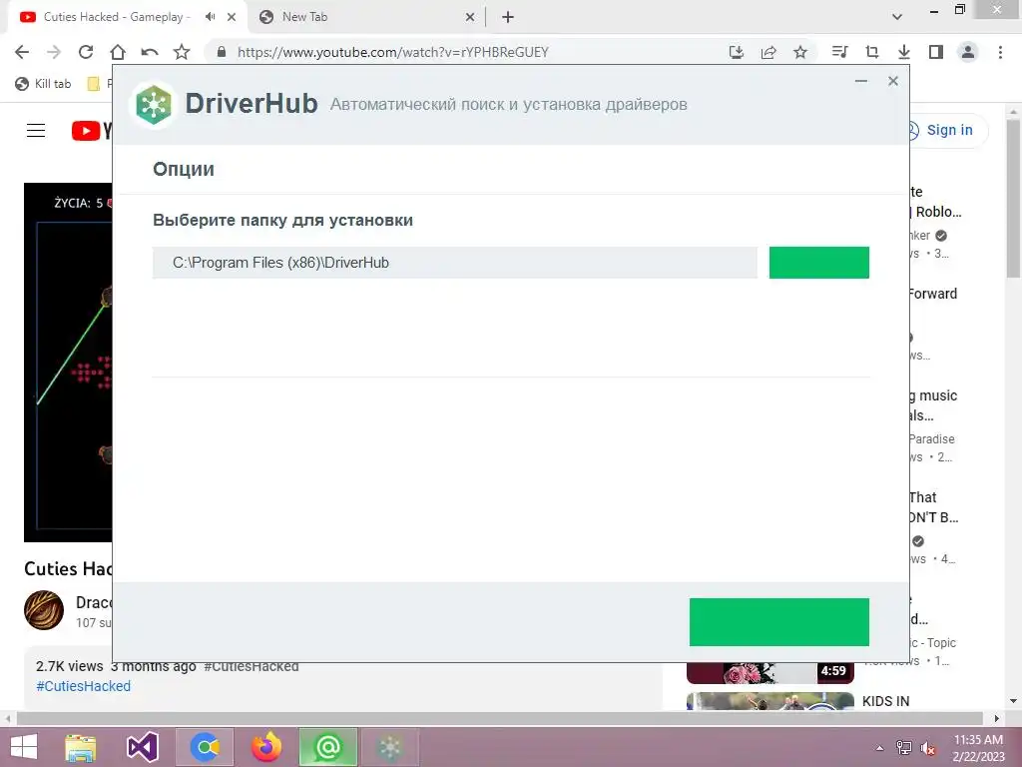Image resolution: width=1022 pixels, height=767 pixels.
Task: Mute the Cuties Hacked tab audio icon
Action: 210,17
